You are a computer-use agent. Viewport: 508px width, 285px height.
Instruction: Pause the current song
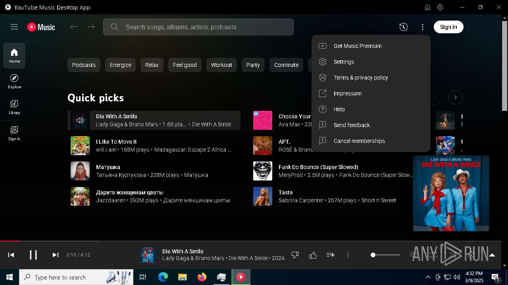pyautogui.click(x=33, y=255)
